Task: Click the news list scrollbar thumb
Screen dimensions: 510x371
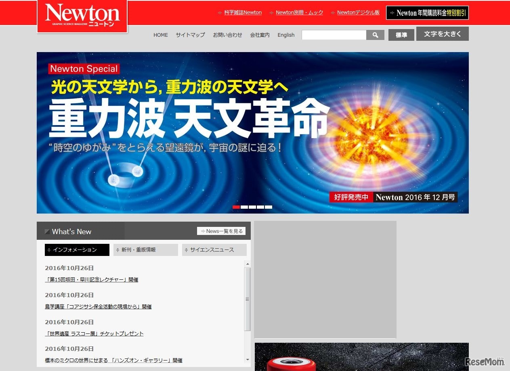Action: pos(248,299)
